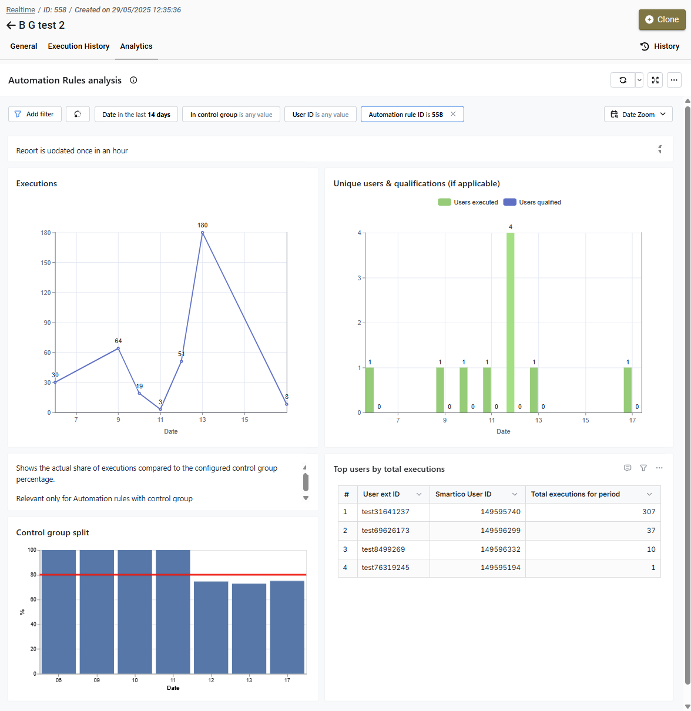Viewport: 691px width, 711px height.
Task: Open fullscreen mode with the expand icon
Action: click(x=655, y=80)
